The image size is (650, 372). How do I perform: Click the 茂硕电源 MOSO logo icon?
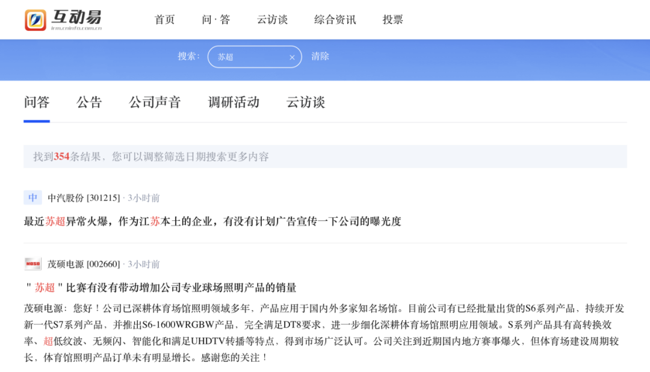32,264
